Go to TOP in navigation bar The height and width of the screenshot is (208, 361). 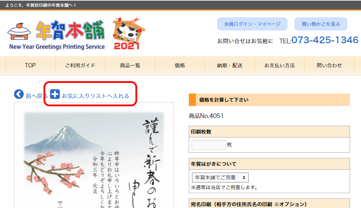click(x=30, y=66)
